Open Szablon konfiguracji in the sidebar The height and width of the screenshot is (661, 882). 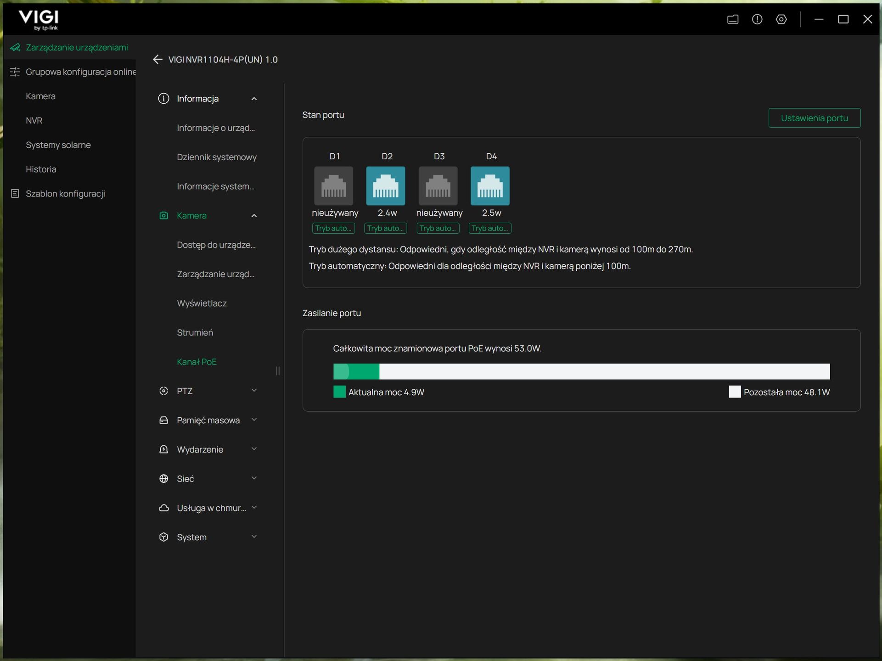(x=65, y=194)
